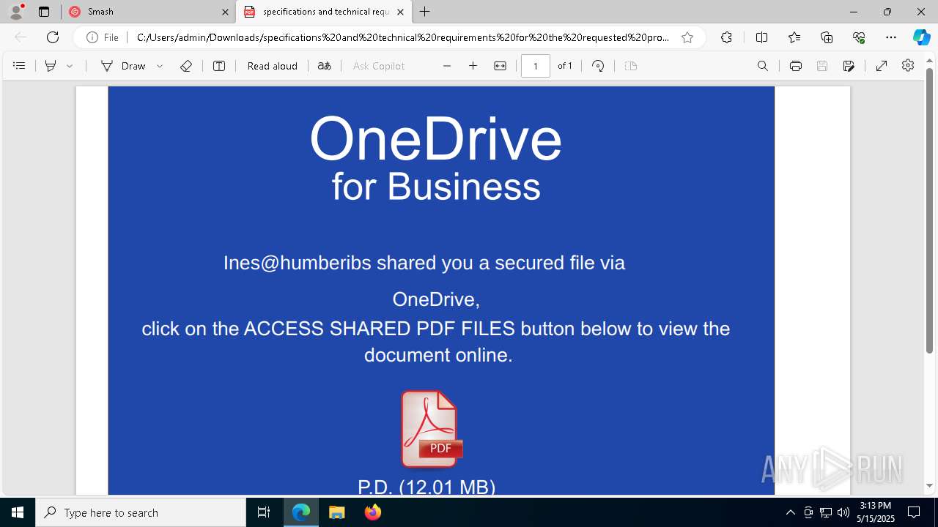Open the volume control
The image size is (938, 527).
tap(843, 512)
